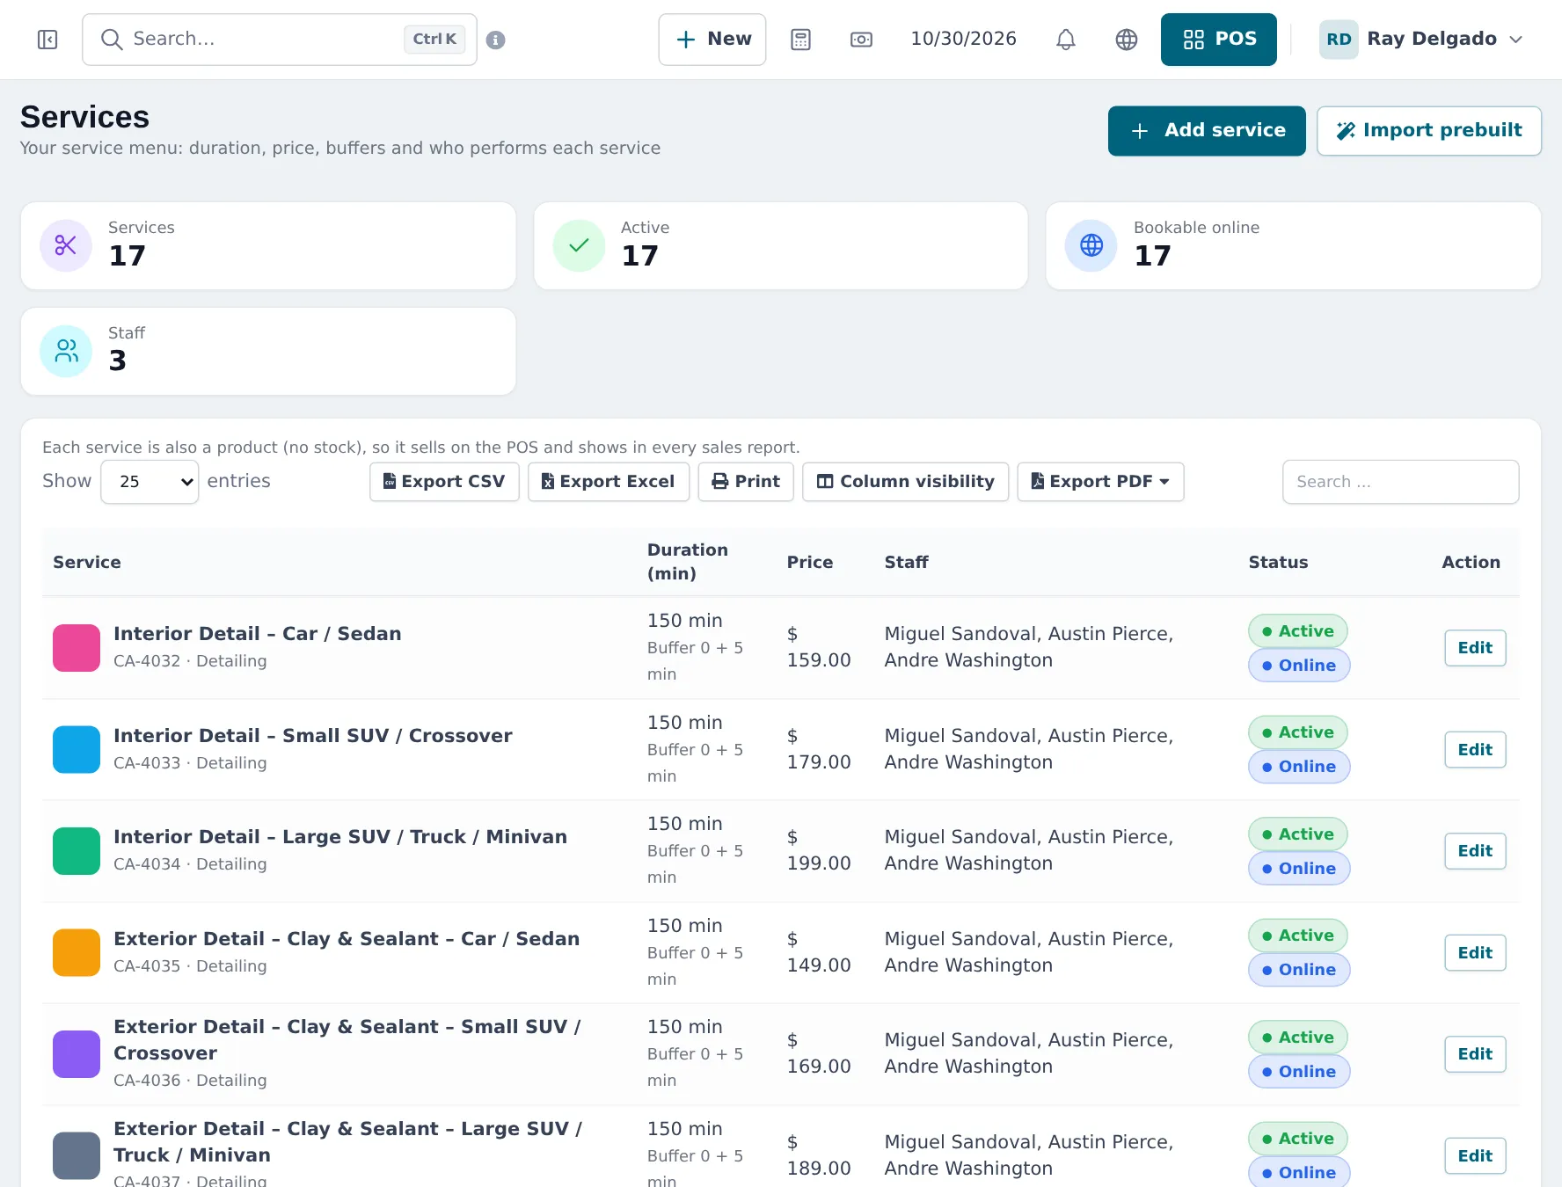Click the search info icon

[x=496, y=40]
